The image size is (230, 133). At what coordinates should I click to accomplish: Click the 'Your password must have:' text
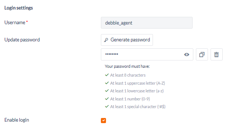pos(127,66)
